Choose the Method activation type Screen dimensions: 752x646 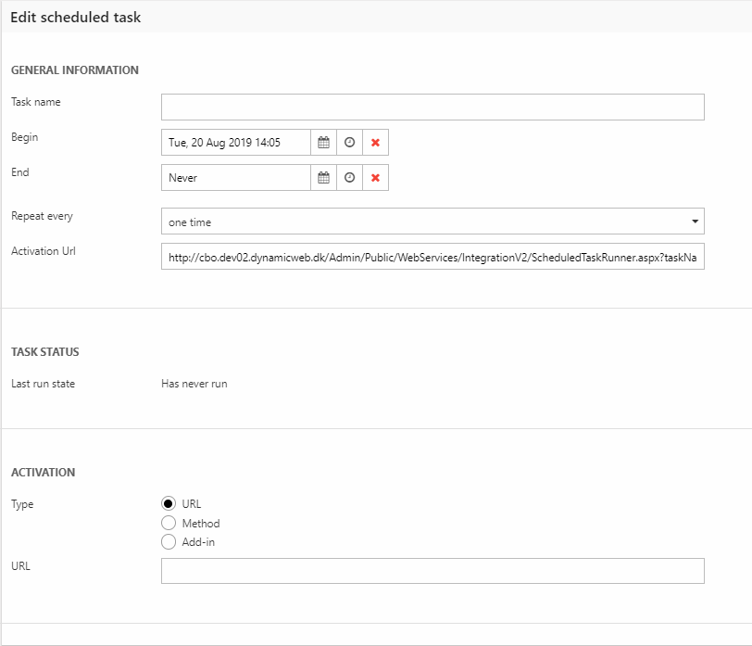click(x=169, y=523)
